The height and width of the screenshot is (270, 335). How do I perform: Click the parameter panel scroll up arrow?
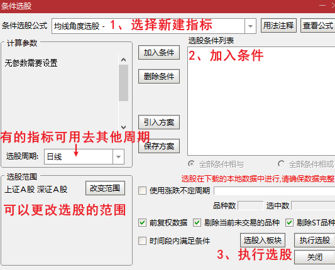123,60
